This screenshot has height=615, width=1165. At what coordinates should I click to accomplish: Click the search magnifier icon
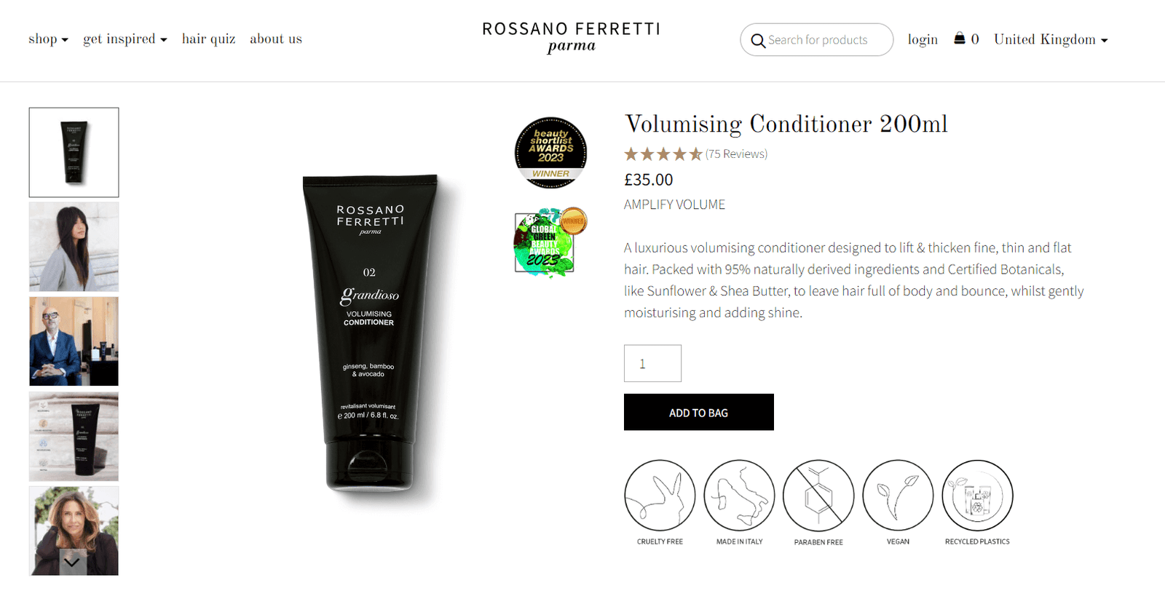[x=758, y=41]
